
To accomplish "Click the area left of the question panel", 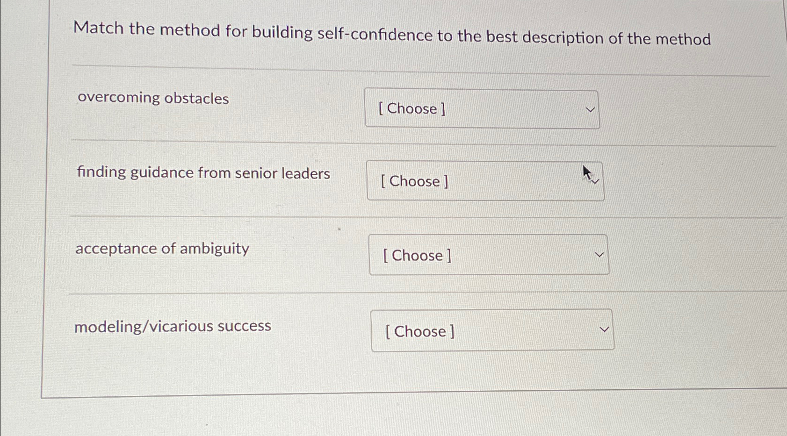I will pos(21,210).
